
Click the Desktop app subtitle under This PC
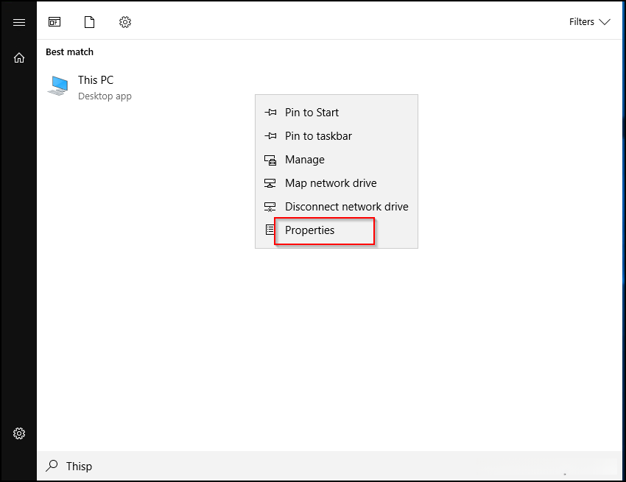(105, 96)
